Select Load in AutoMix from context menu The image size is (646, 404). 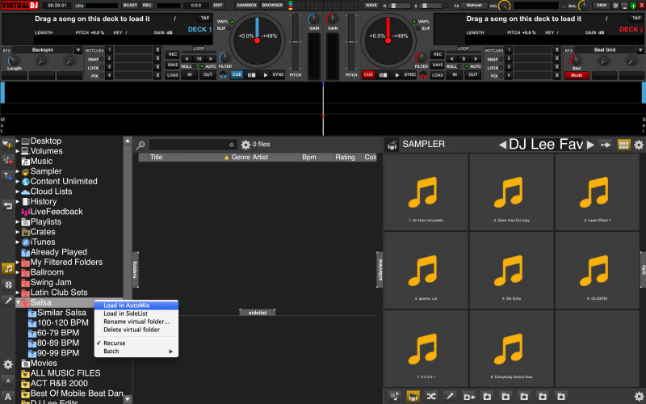coord(126,305)
